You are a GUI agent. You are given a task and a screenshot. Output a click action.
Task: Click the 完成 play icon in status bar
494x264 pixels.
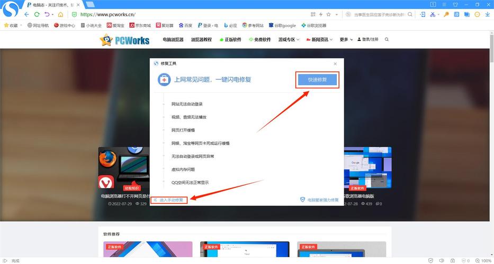pyautogui.click(x=5, y=260)
